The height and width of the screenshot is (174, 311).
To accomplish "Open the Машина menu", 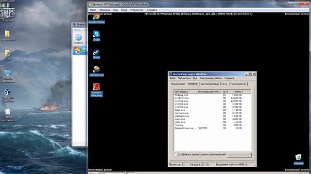I will point(104,10).
